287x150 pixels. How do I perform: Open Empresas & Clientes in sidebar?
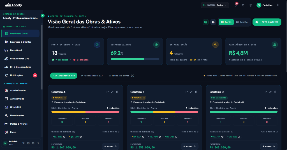coord(20,42)
